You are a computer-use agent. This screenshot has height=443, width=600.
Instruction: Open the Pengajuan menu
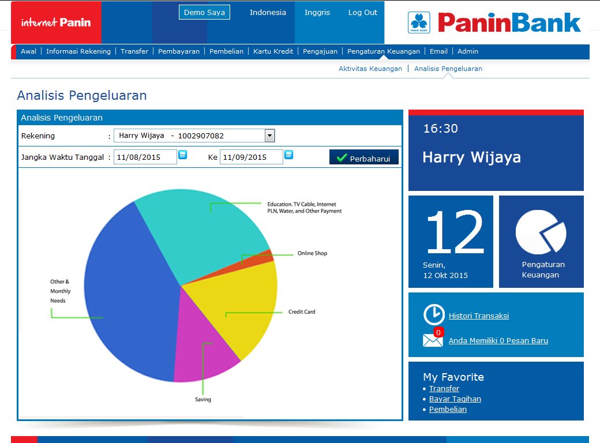point(320,51)
